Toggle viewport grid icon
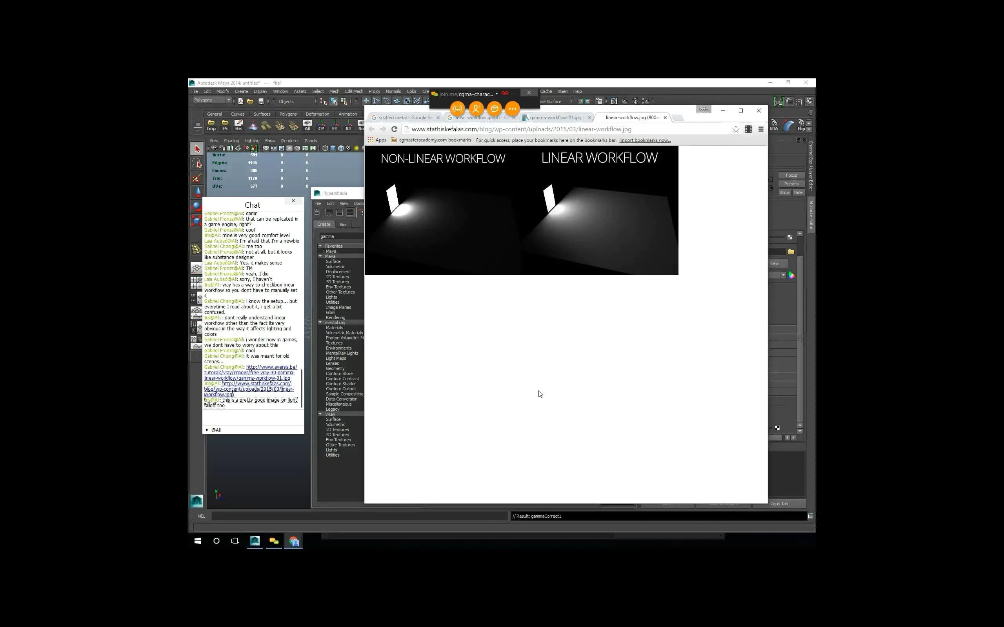This screenshot has height=627, width=1004. point(266,148)
